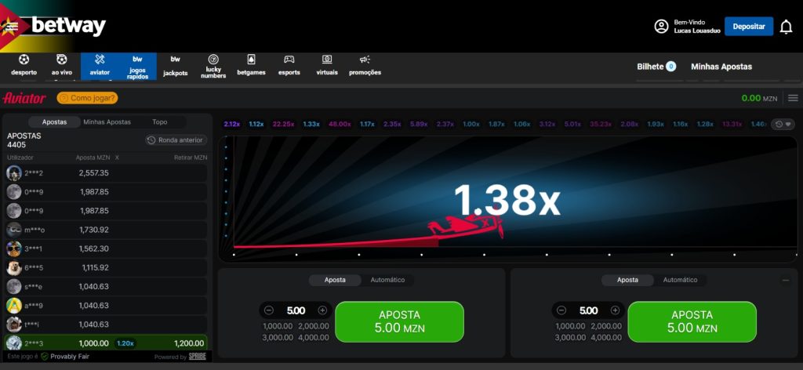803x370 pixels.
Task: Show Ronda anterior bets
Action: pos(176,140)
